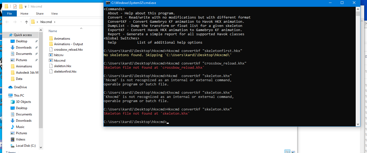Open OneDrive in the navigation pane
The height and width of the screenshot is (153, 367).
click(20, 87)
